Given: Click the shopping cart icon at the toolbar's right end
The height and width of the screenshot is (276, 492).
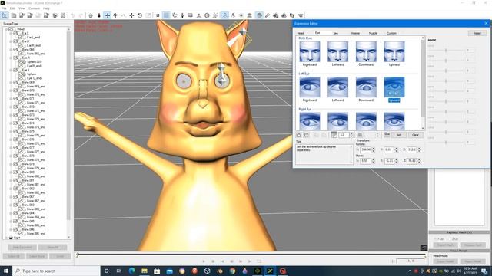Looking at the screenshot, I should pyautogui.click(x=301, y=15).
